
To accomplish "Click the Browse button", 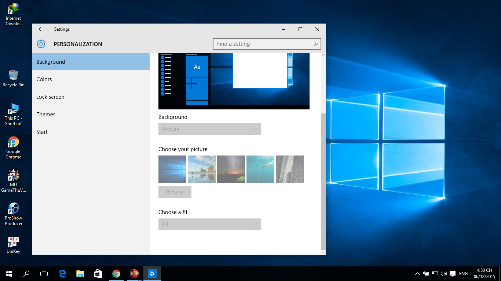I will 175,192.
